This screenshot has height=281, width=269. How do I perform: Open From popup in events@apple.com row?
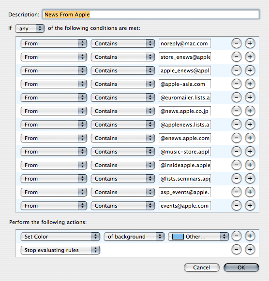[54, 206]
